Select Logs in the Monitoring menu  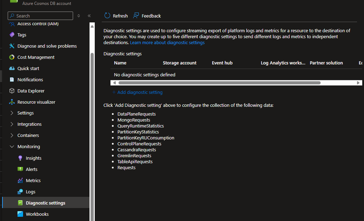coord(30,192)
